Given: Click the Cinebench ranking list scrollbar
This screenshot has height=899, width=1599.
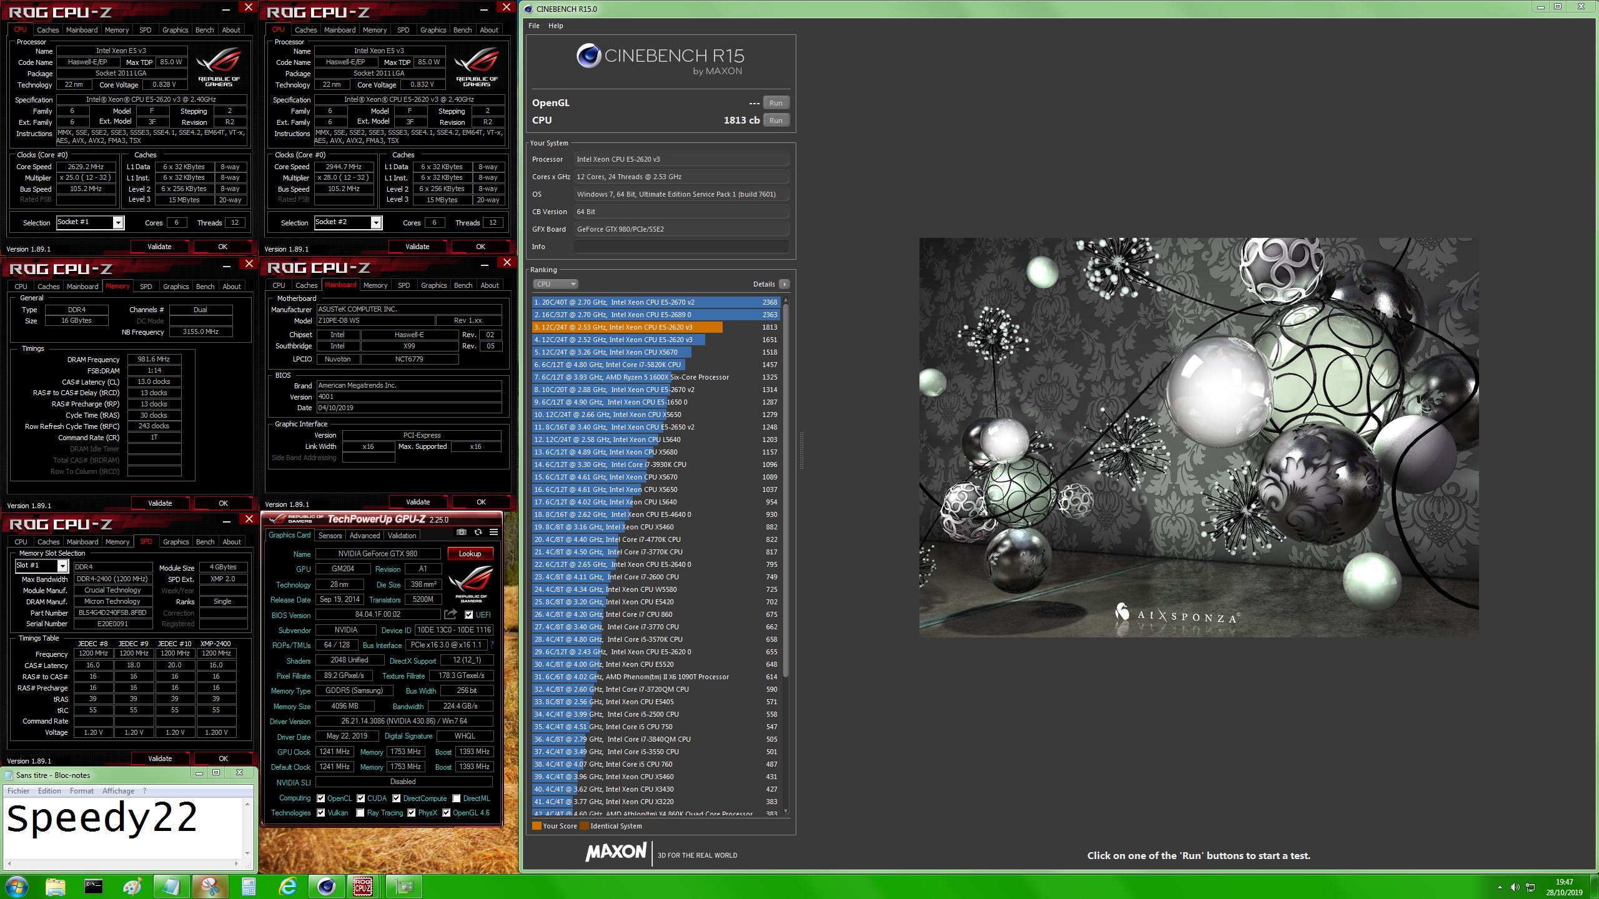Looking at the screenshot, I should tap(786, 490).
